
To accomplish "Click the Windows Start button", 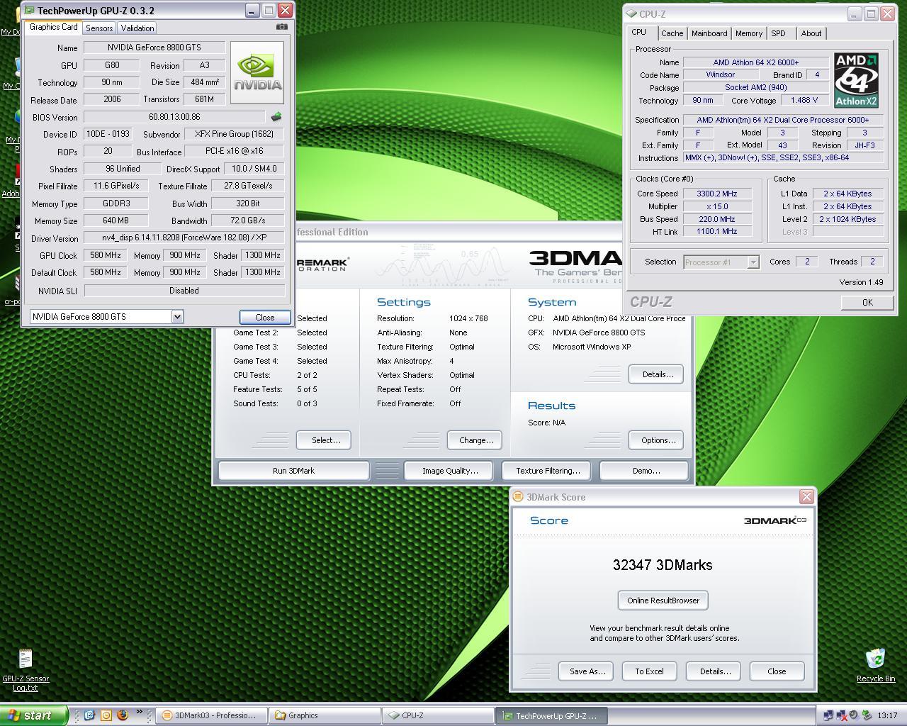I will click(x=34, y=715).
